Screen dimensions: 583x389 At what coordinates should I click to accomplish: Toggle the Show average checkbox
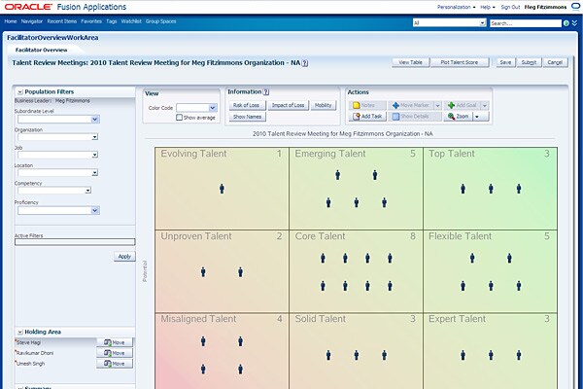click(x=179, y=118)
